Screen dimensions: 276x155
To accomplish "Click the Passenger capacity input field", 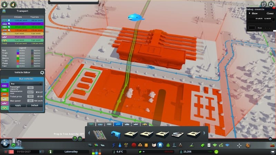I will [x=30, y=88].
